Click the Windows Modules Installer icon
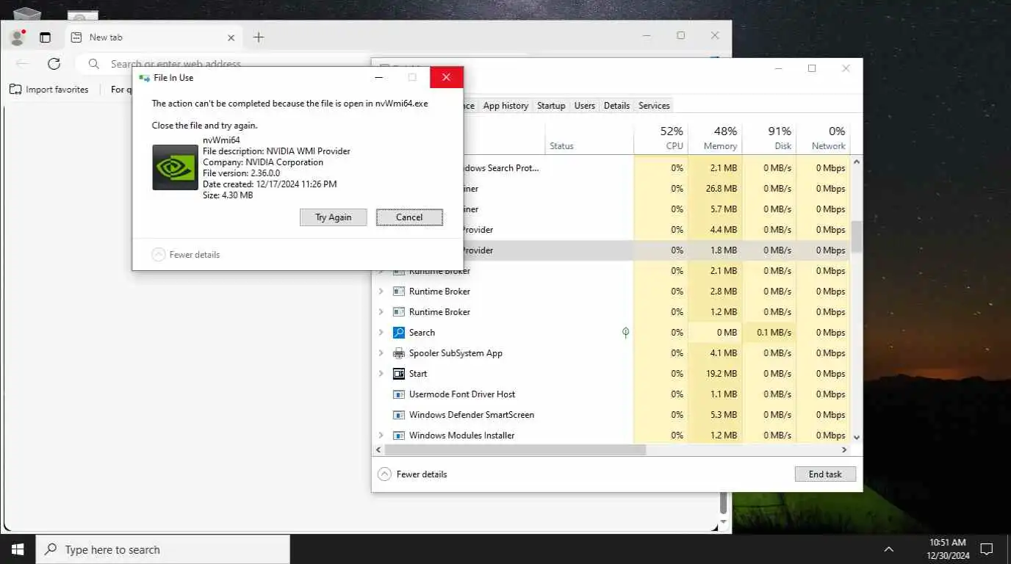 399,435
